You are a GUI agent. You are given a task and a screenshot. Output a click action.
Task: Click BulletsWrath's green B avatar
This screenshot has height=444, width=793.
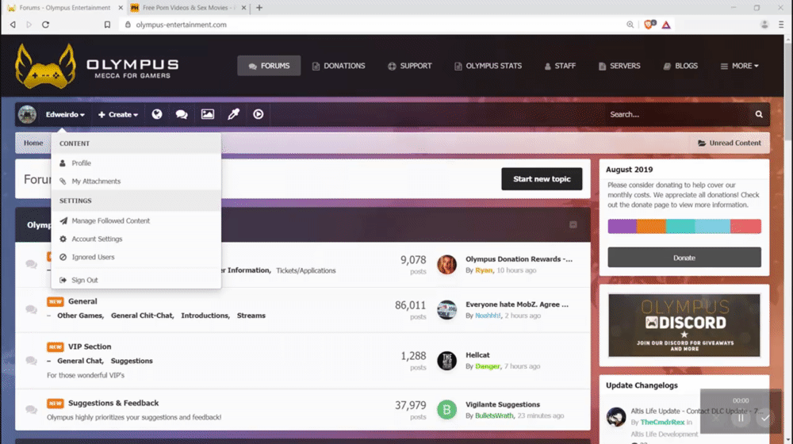pyautogui.click(x=446, y=410)
